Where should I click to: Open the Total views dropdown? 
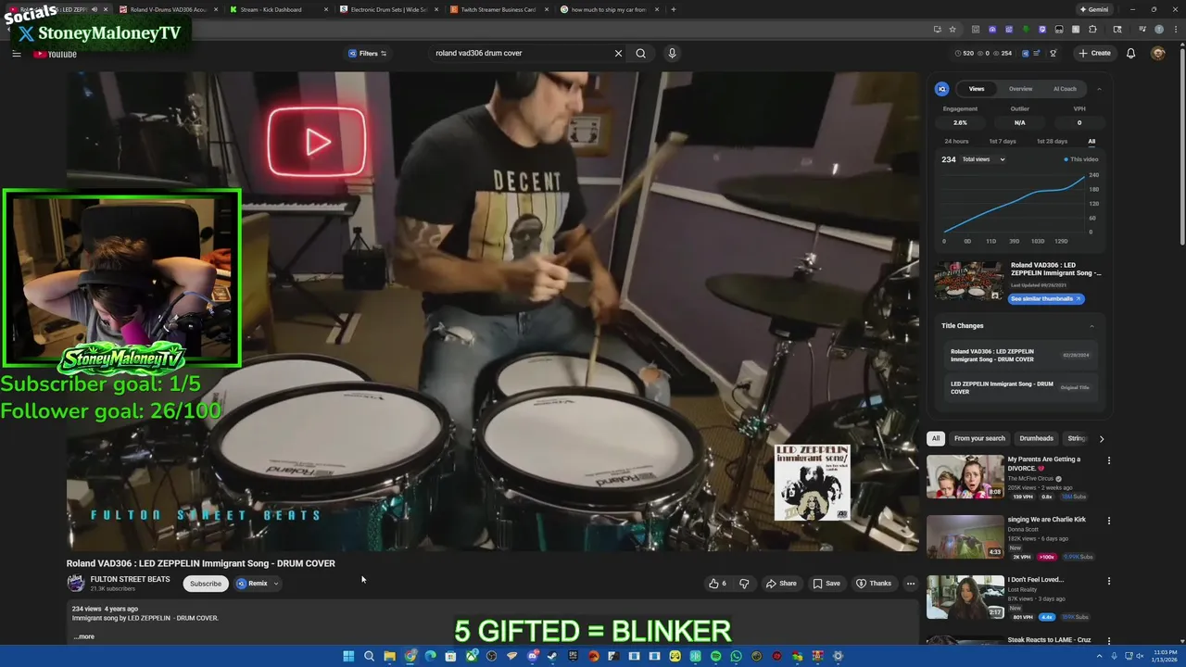click(x=983, y=159)
